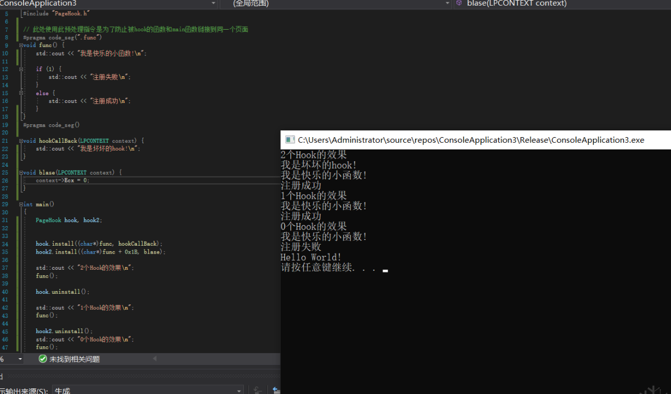
Task: Click the hook2.install line with 0x1B offset
Action: click(101, 252)
